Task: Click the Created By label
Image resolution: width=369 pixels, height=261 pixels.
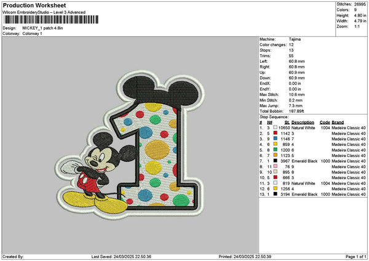Action: coord(13,257)
